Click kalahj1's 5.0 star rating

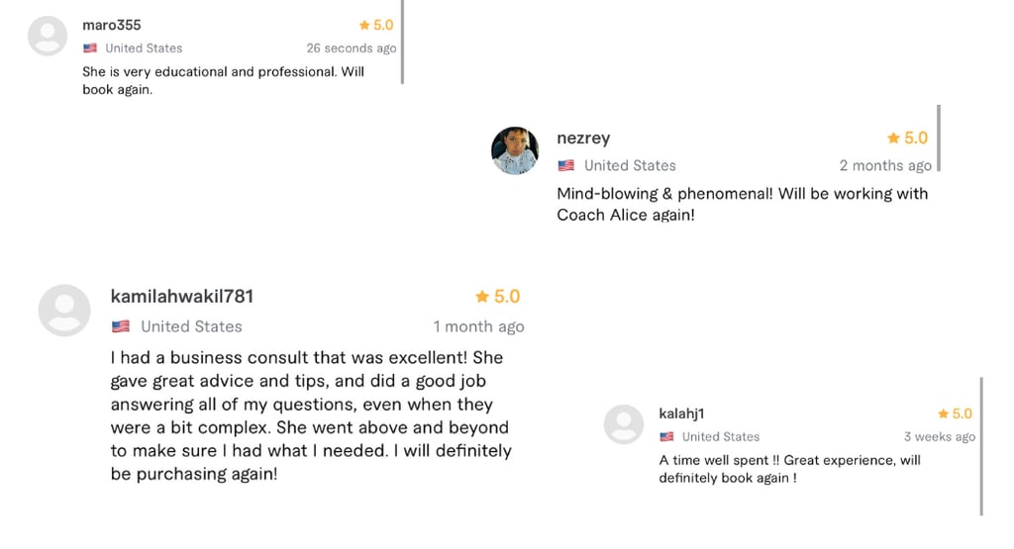click(956, 413)
